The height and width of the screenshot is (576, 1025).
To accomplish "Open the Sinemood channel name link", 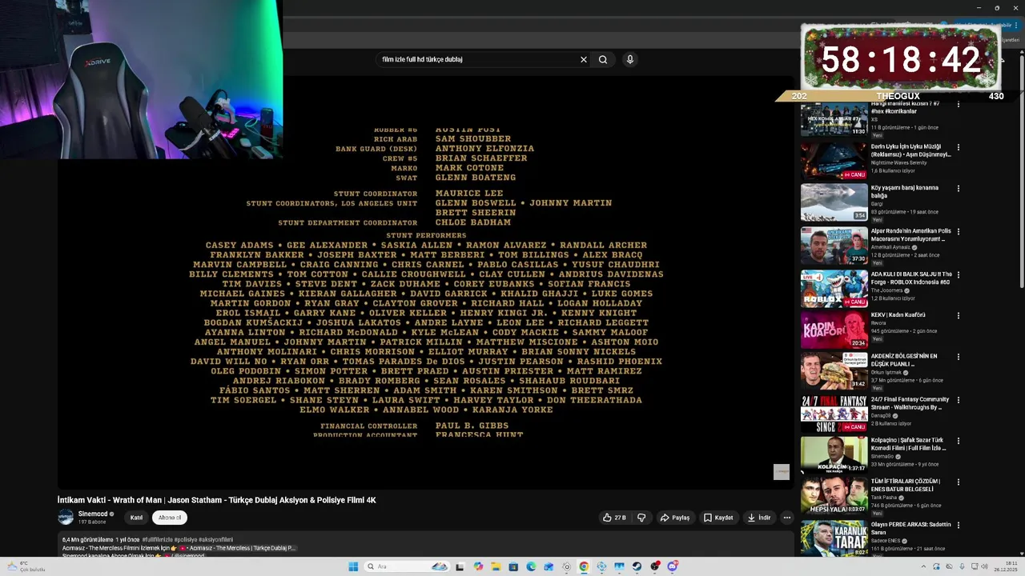I will (x=93, y=514).
